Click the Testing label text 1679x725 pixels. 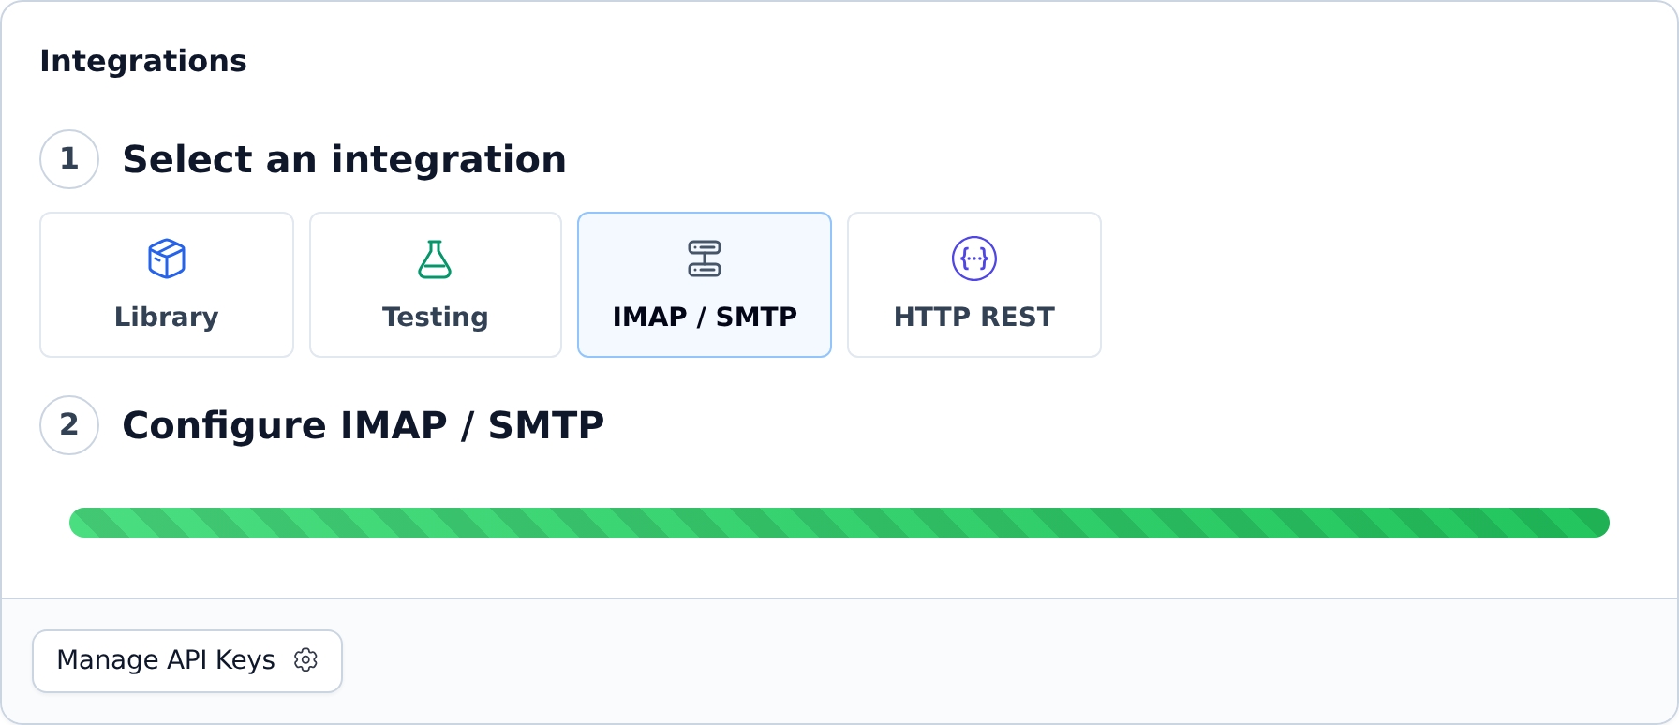pyautogui.click(x=436, y=317)
